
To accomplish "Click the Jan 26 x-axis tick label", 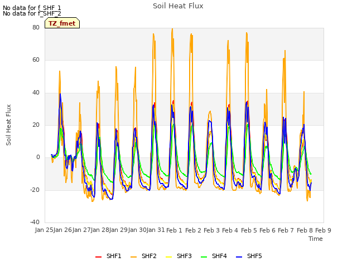I will tap(62, 230).
